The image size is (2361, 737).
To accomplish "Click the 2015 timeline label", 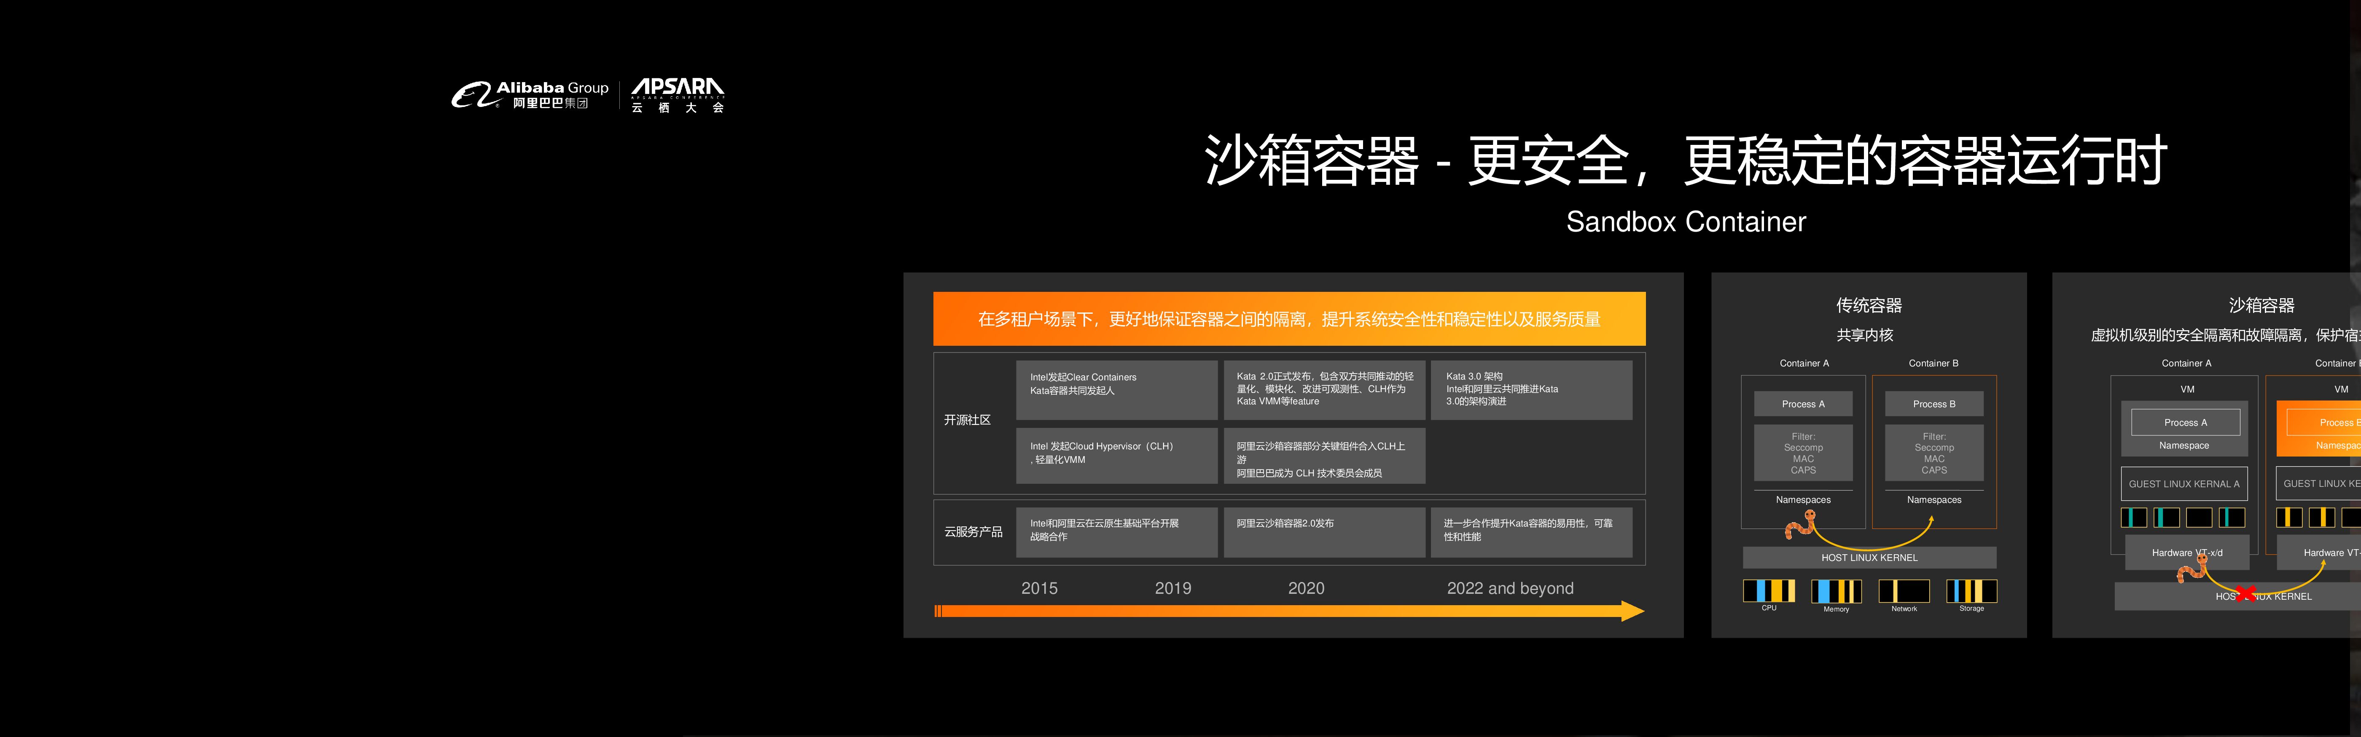I will point(1039,588).
